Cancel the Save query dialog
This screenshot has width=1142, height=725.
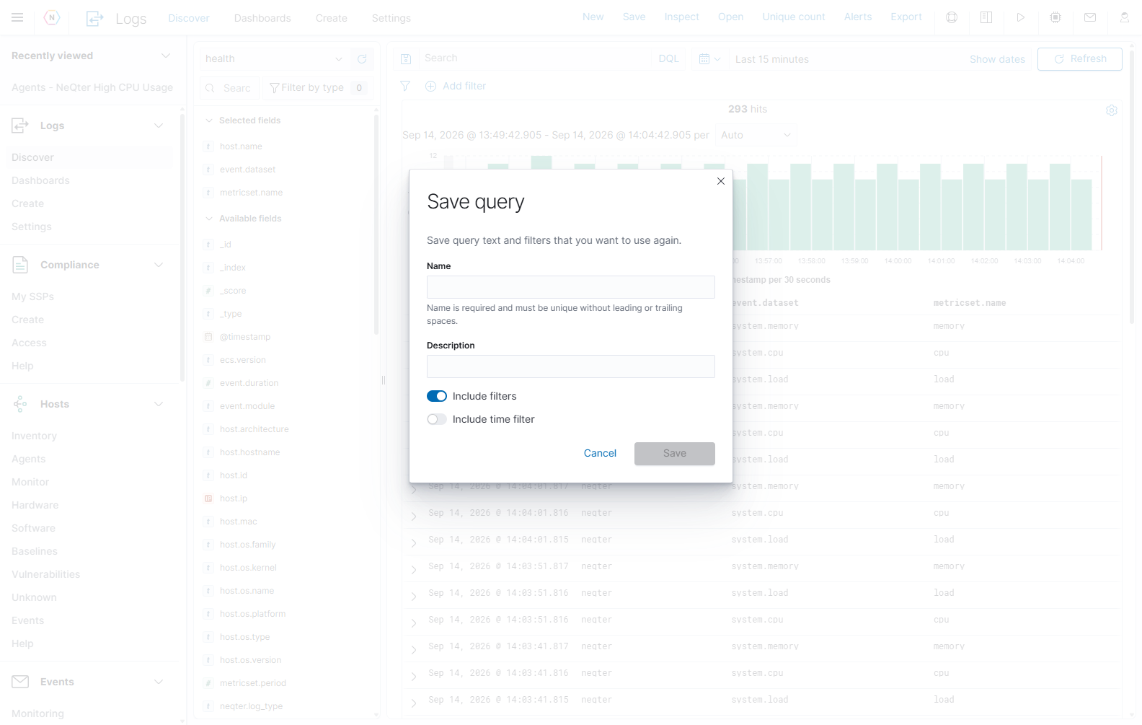click(x=600, y=453)
